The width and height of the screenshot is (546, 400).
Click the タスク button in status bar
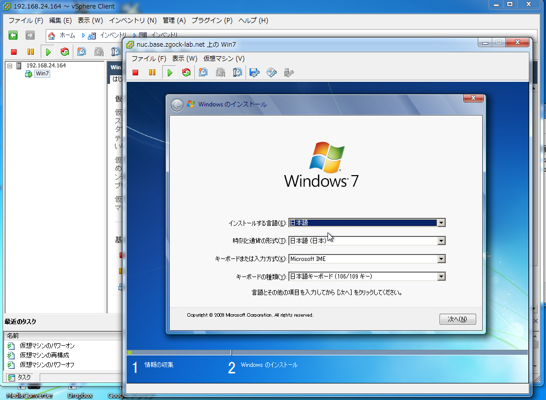coord(20,377)
